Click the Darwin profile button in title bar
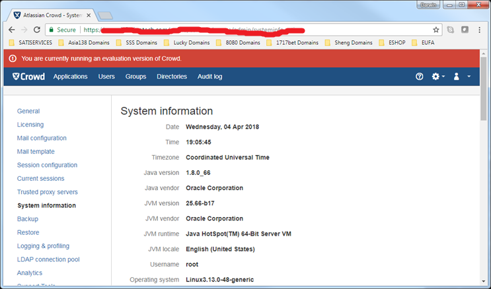The width and height of the screenshot is (491, 289). click(428, 5)
